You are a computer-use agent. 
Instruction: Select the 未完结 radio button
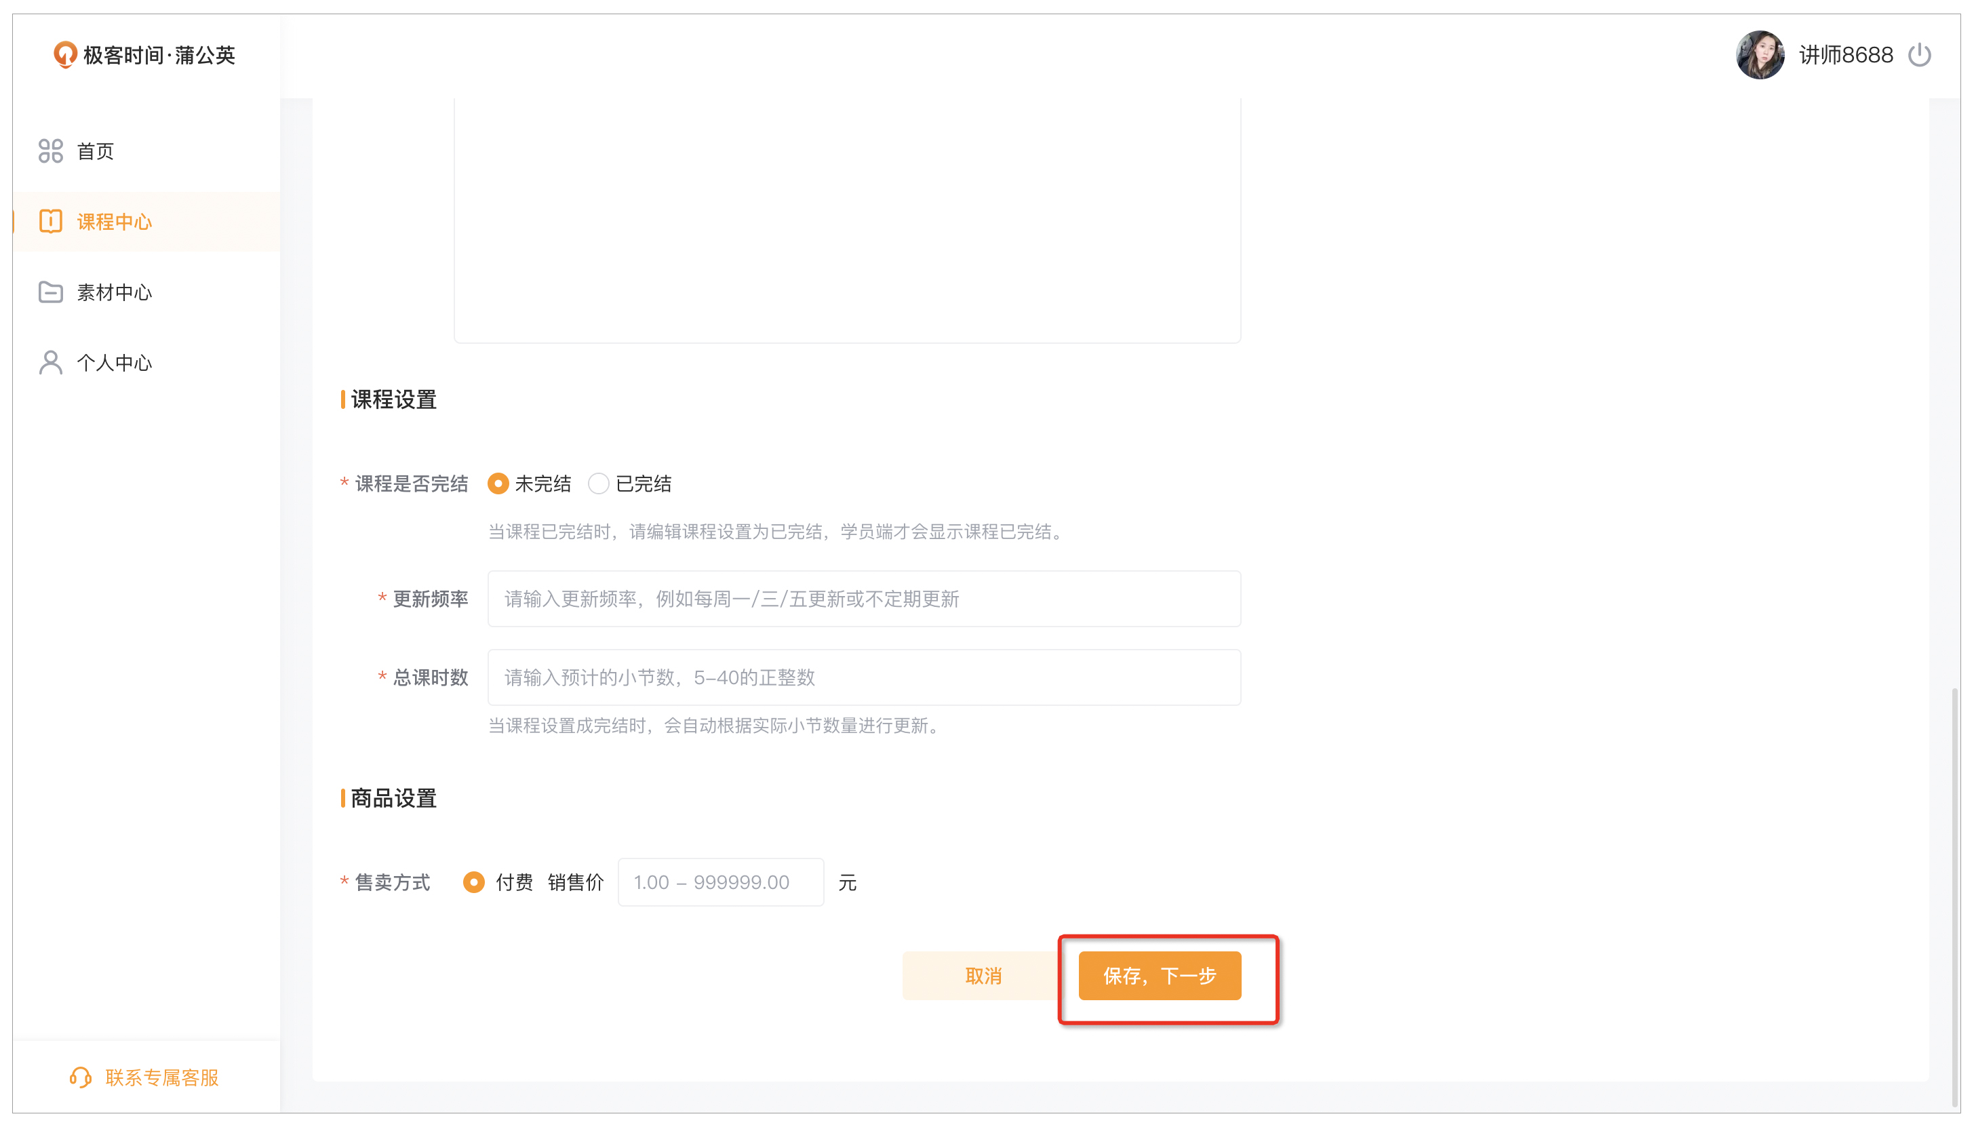498,483
